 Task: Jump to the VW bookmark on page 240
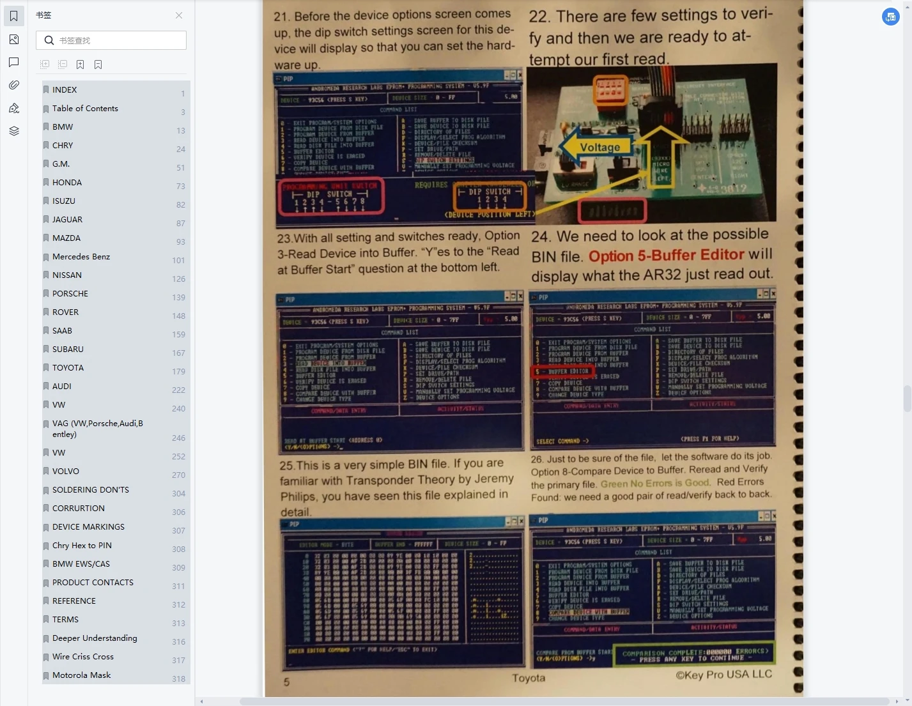pyautogui.click(x=116, y=405)
